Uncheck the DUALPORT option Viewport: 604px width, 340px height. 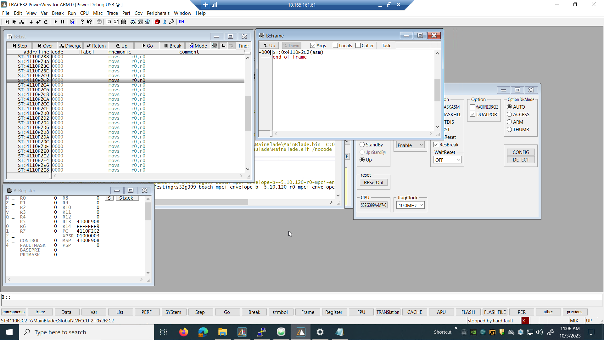pyautogui.click(x=473, y=115)
